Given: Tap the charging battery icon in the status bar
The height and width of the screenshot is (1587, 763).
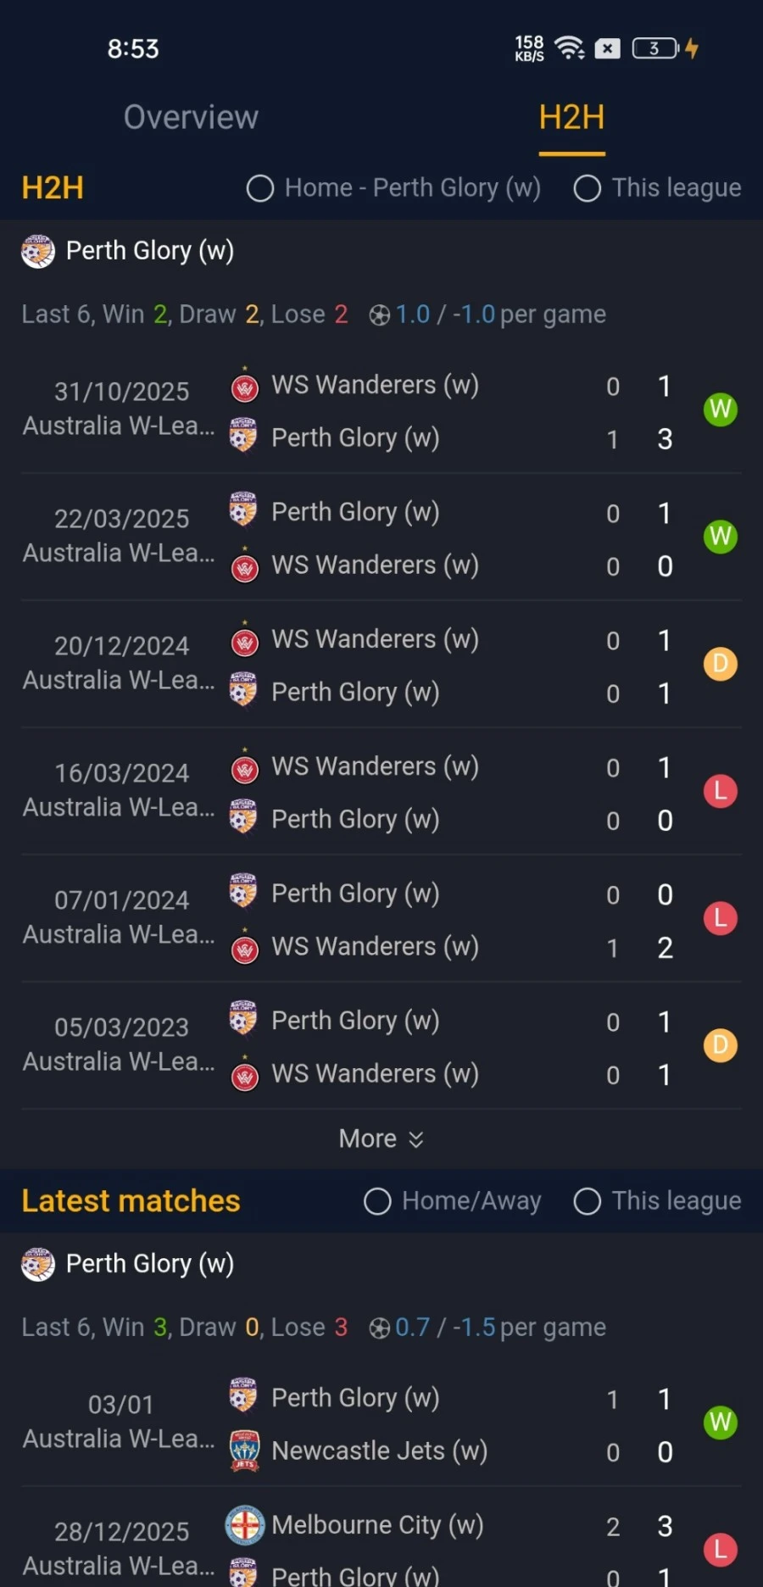Looking at the screenshot, I should click(x=653, y=48).
